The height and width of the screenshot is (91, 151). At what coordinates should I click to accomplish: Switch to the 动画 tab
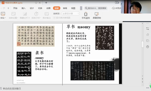click(x=48, y=8)
